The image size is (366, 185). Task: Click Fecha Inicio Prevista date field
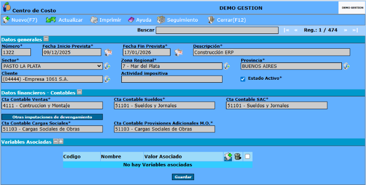pos(72,52)
